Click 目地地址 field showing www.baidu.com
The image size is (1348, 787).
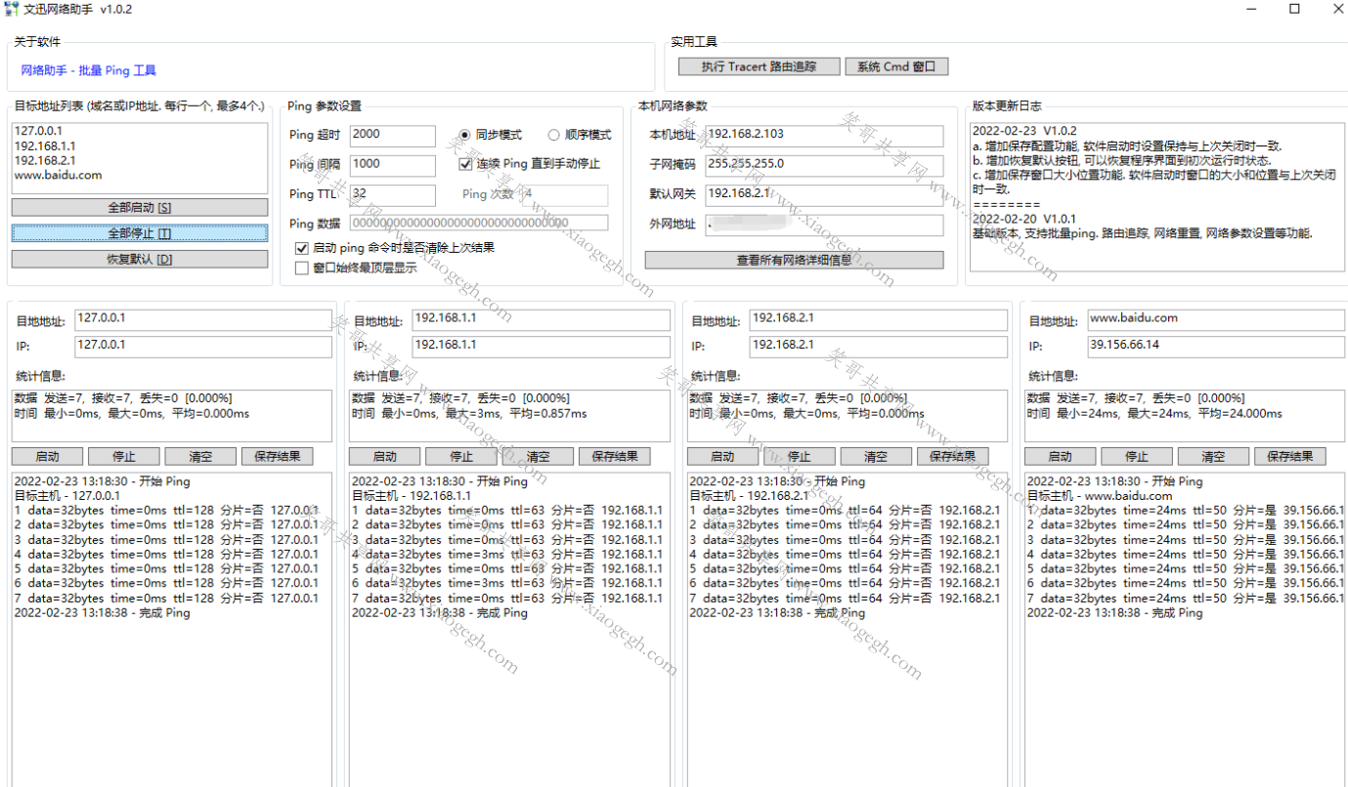point(1216,319)
